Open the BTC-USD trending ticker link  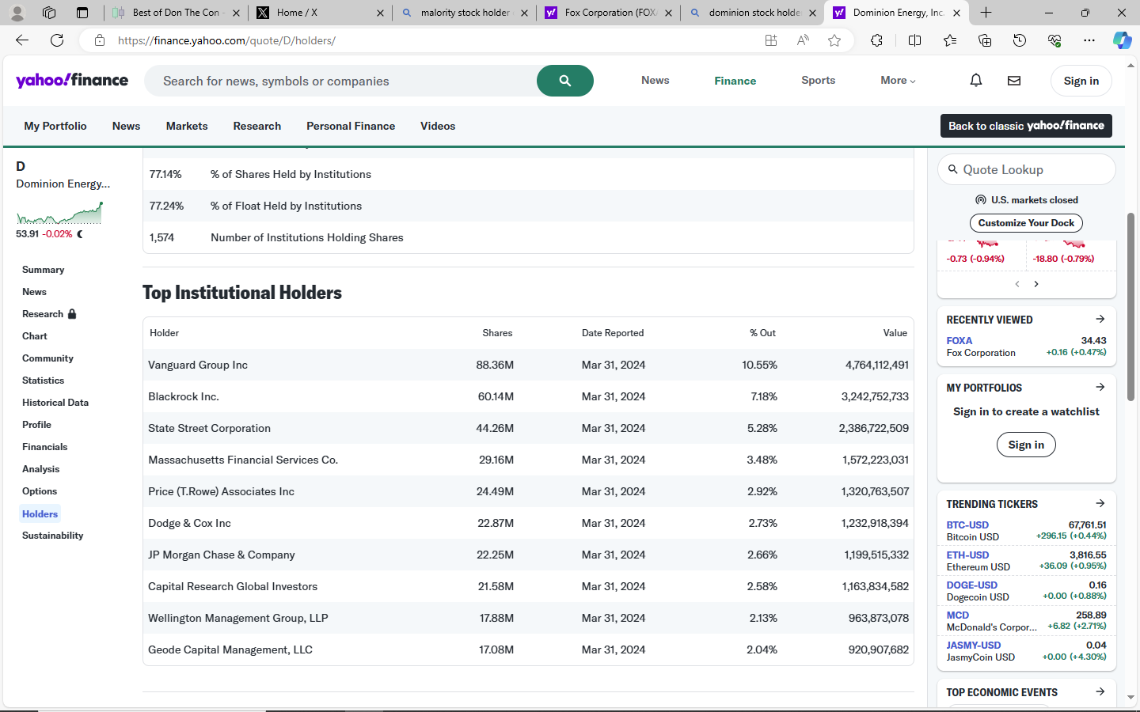point(967,525)
